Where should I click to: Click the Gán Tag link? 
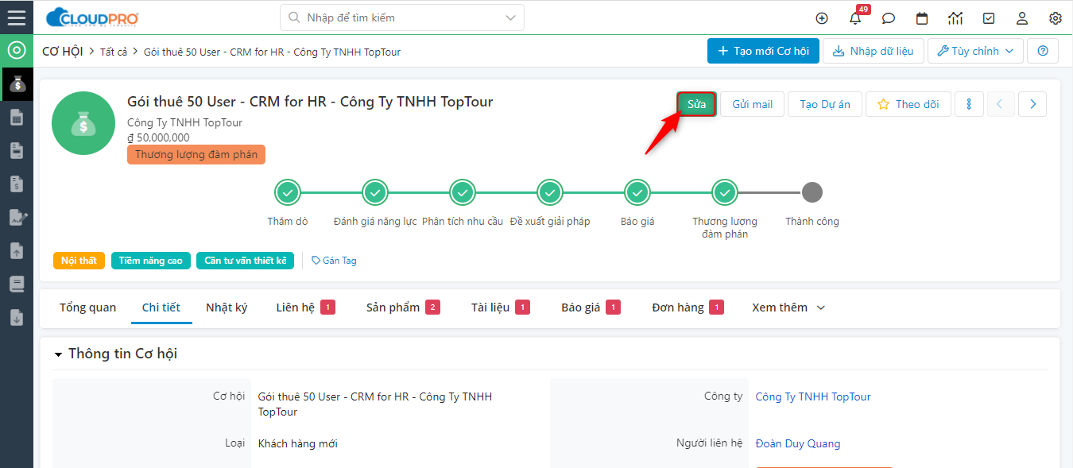coord(334,261)
